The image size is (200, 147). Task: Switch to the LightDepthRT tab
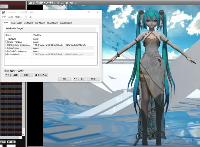[x=66, y=23]
